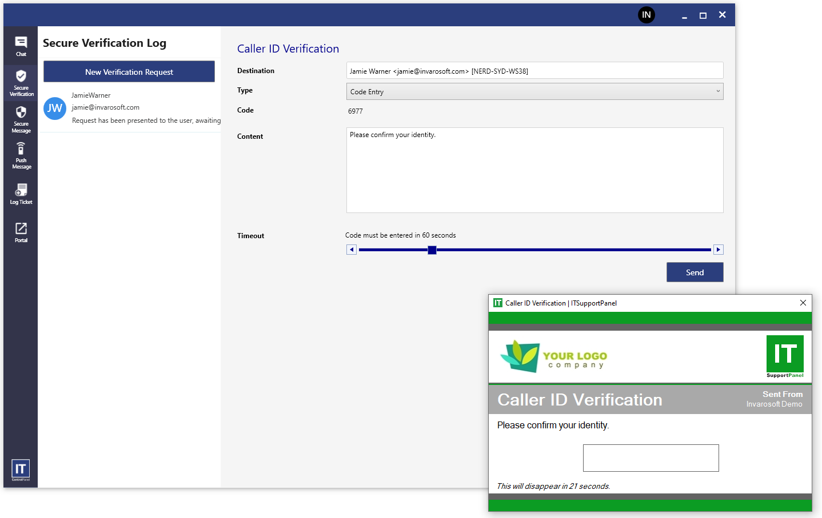Click the Send button
The height and width of the screenshot is (518, 822).
point(695,272)
